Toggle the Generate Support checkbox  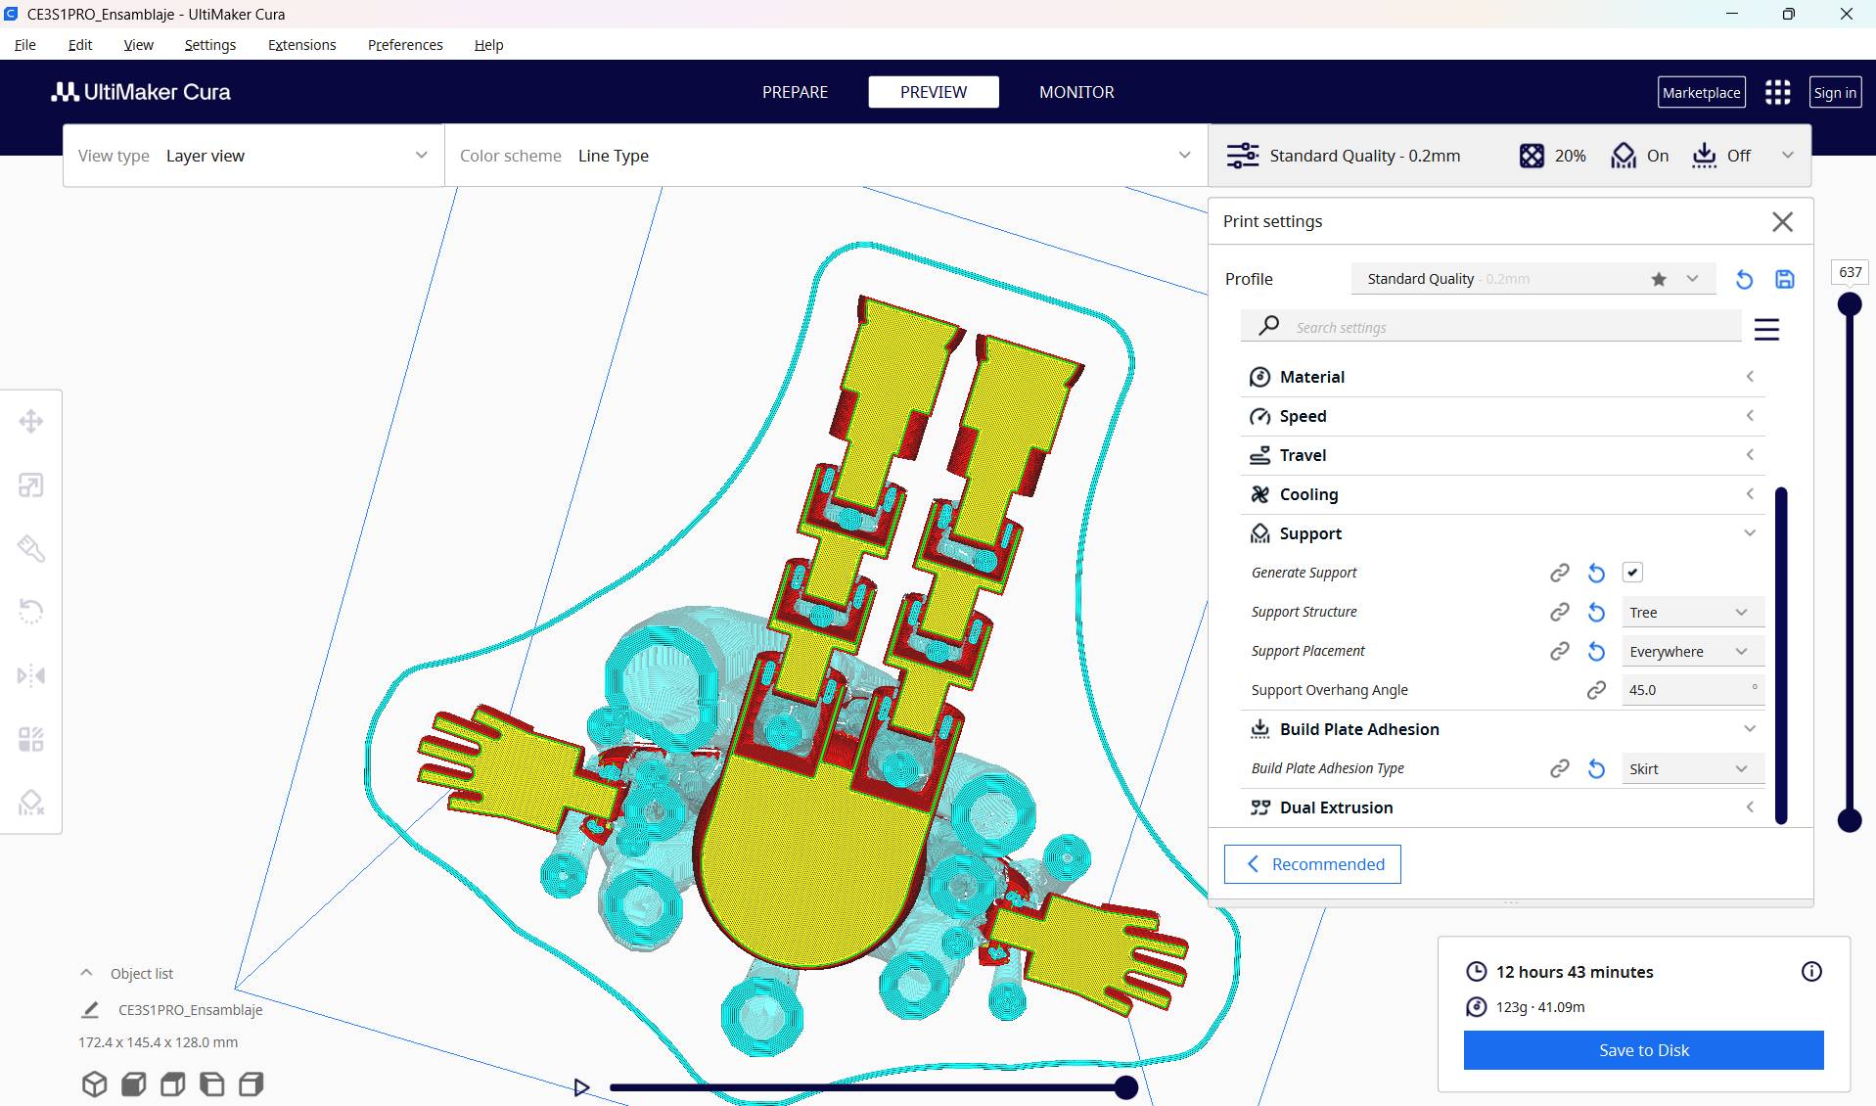coord(1632,573)
